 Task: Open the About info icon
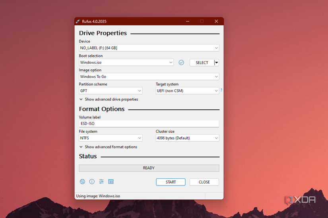pos(92,182)
